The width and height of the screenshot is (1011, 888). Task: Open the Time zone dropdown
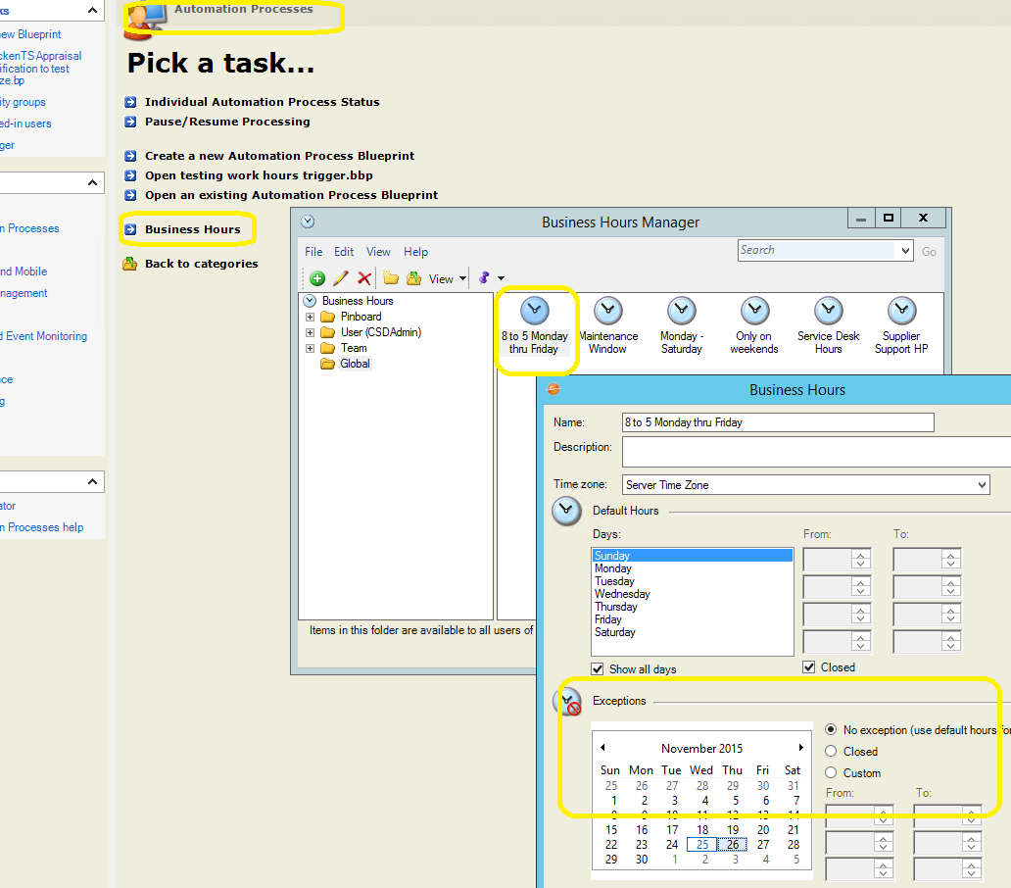(983, 485)
